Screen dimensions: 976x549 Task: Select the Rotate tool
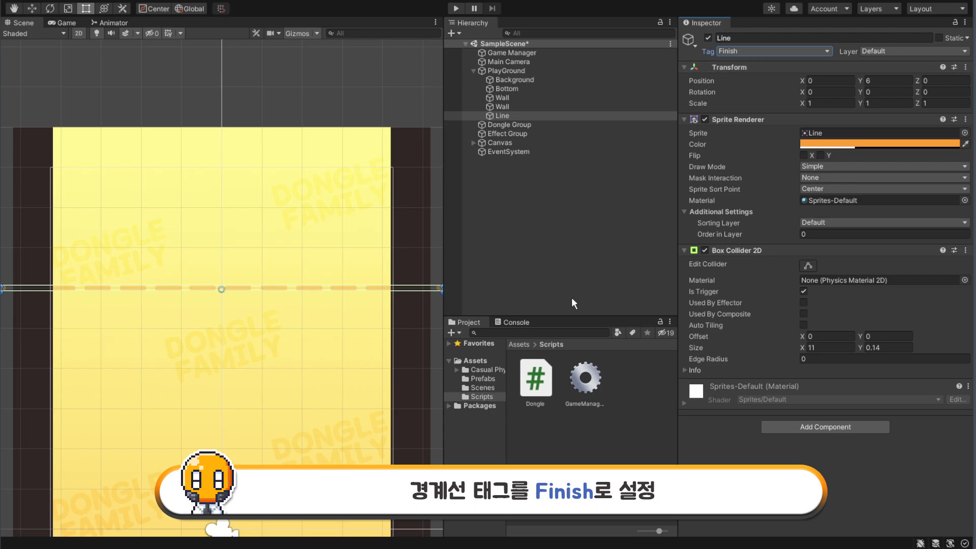click(50, 9)
